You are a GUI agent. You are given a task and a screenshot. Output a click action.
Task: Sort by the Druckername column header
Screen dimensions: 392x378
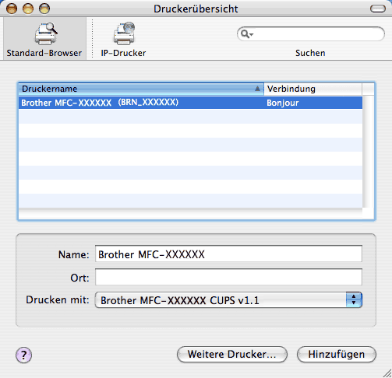pyautogui.click(x=141, y=89)
